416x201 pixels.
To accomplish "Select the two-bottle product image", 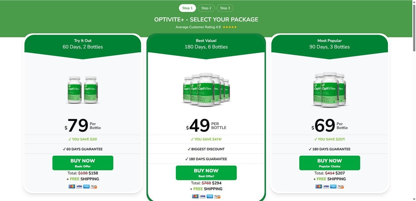I will tap(83, 90).
